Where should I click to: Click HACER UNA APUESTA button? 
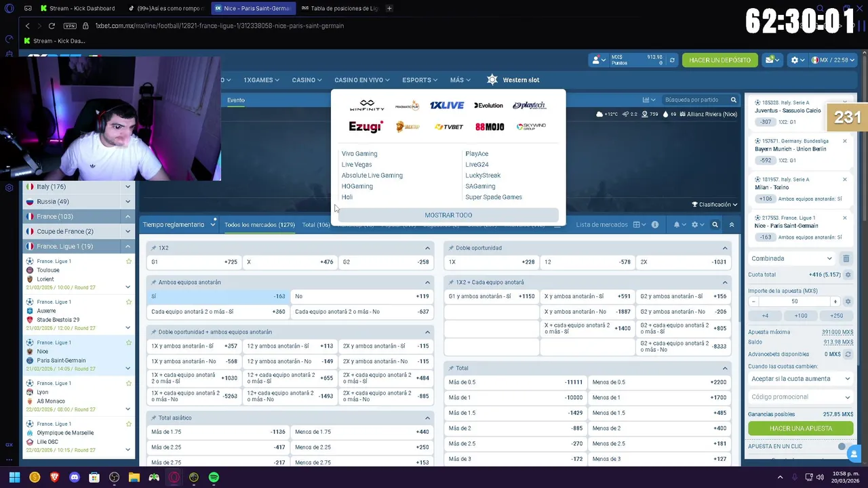[801, 428]
